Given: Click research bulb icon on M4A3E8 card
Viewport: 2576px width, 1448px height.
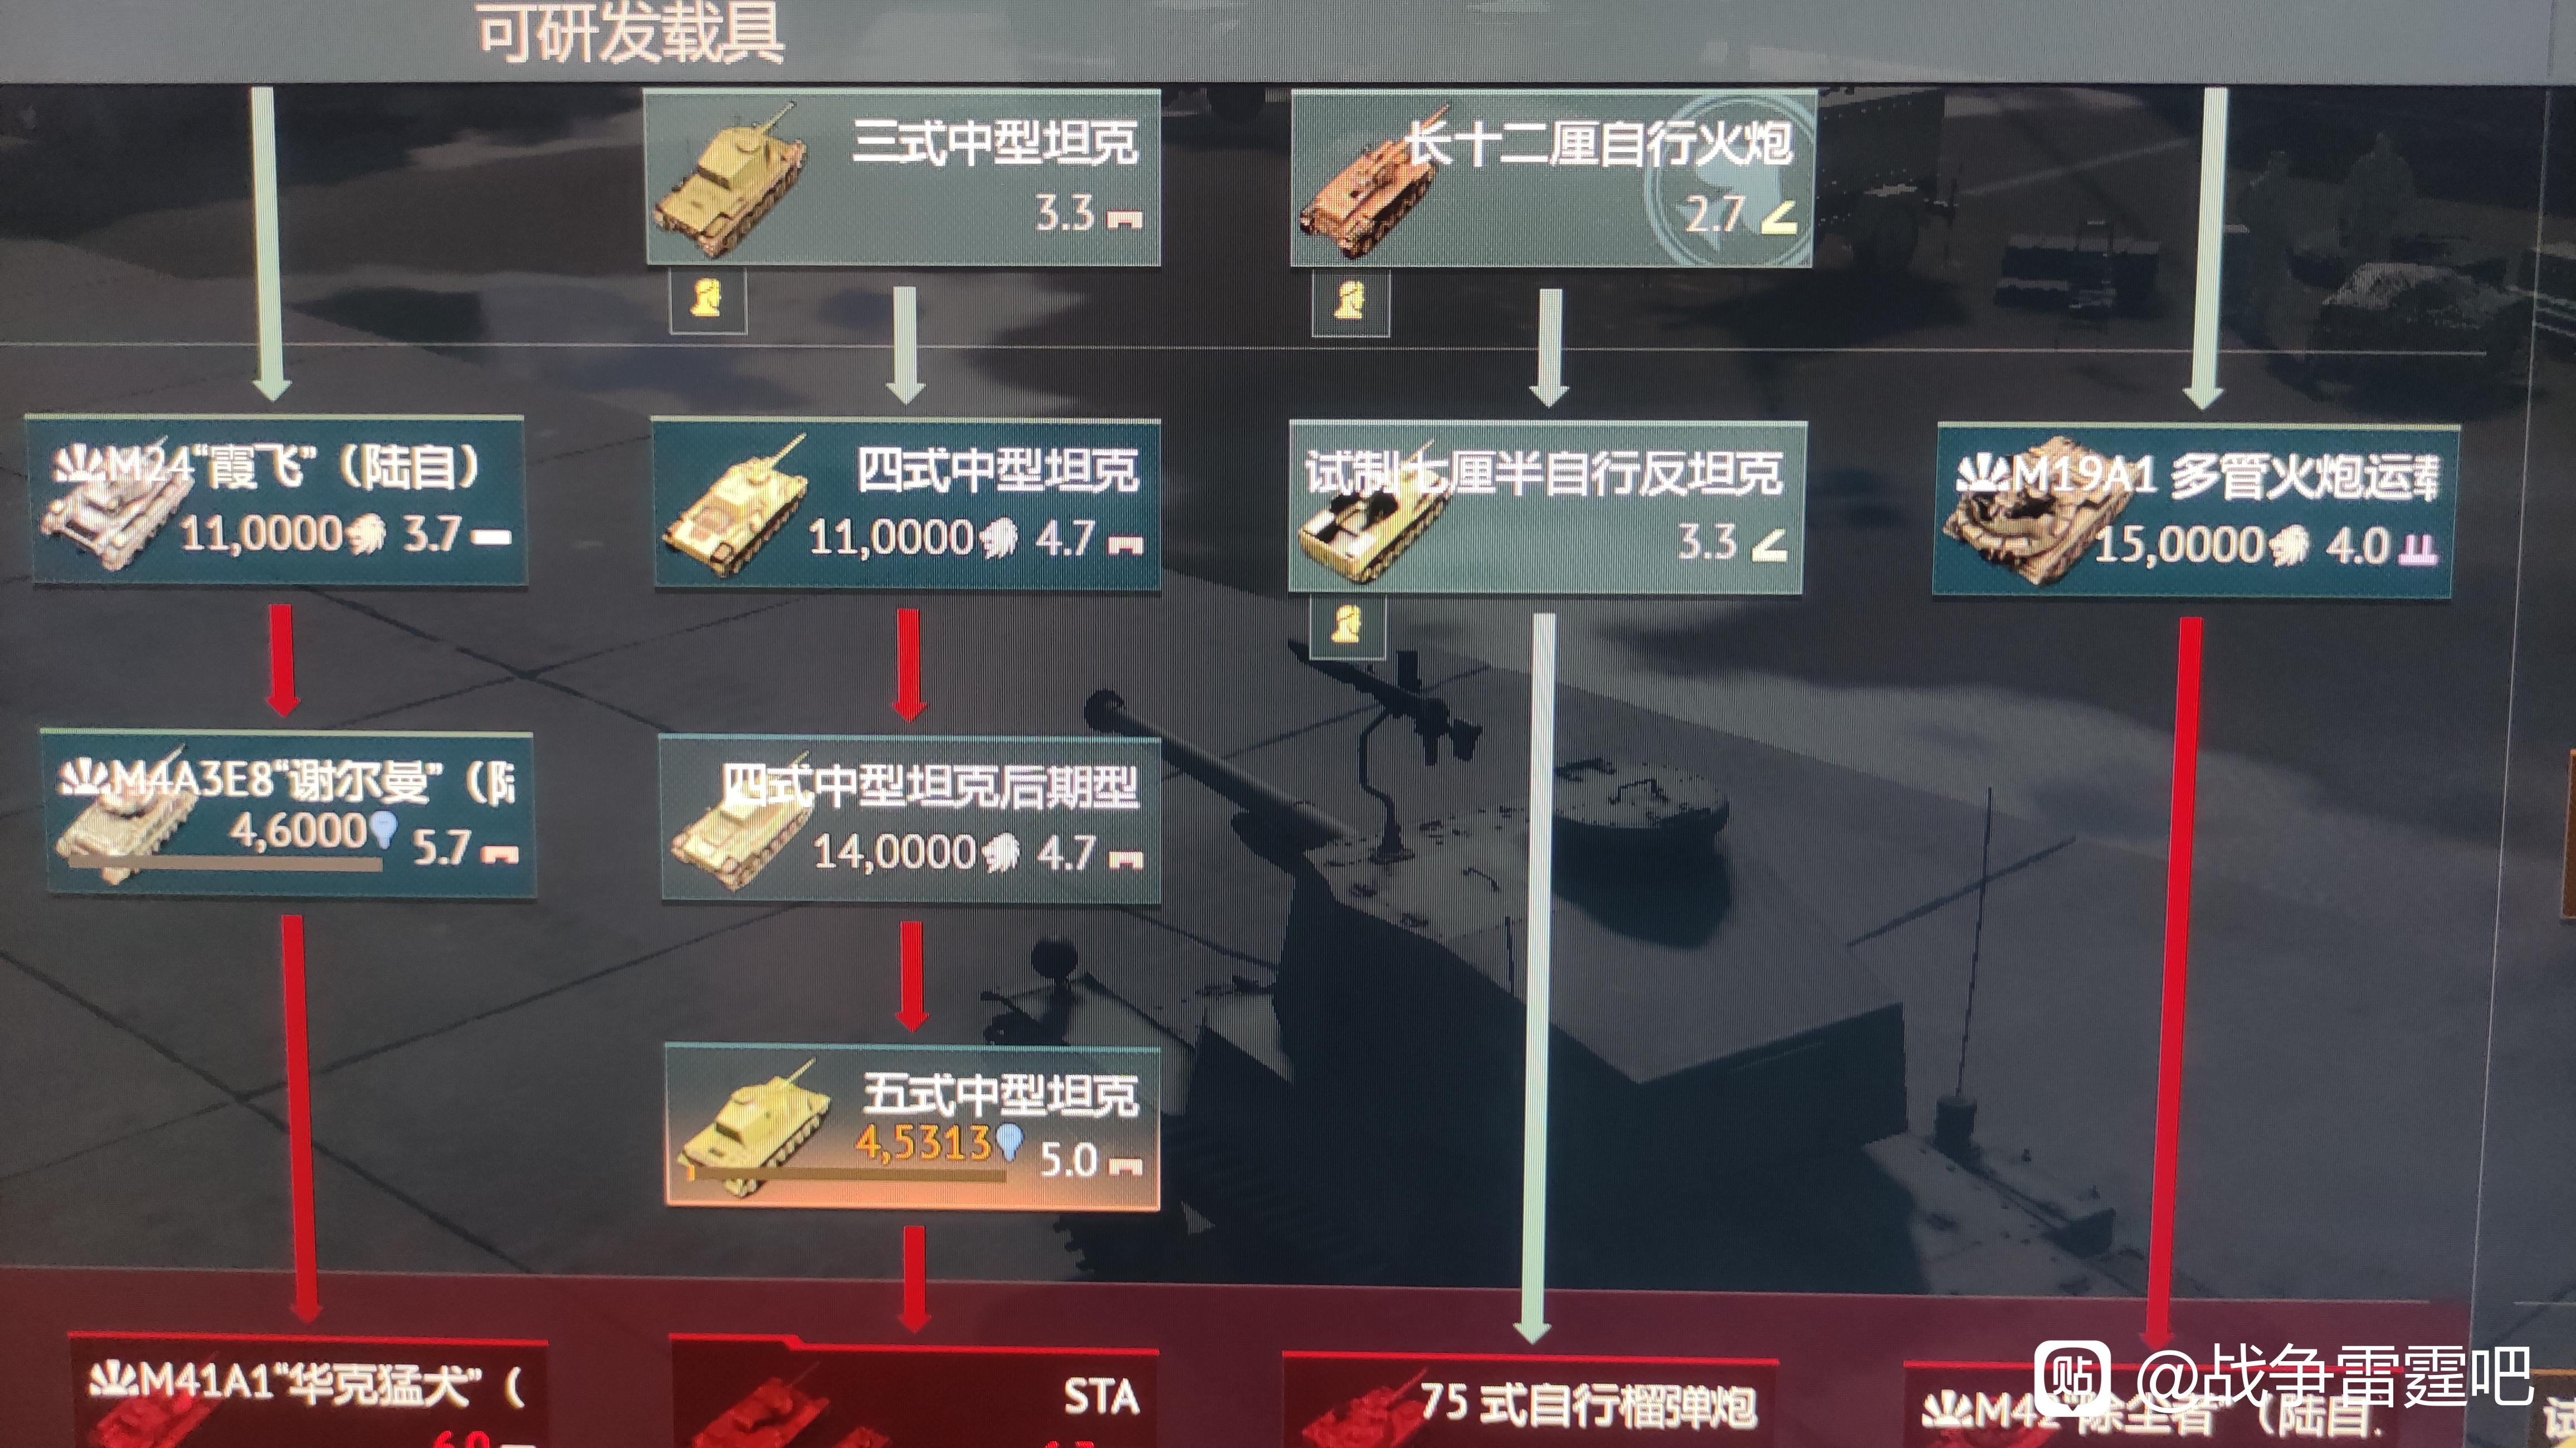Looking at the screenshot, I should [x=383, y=830].
